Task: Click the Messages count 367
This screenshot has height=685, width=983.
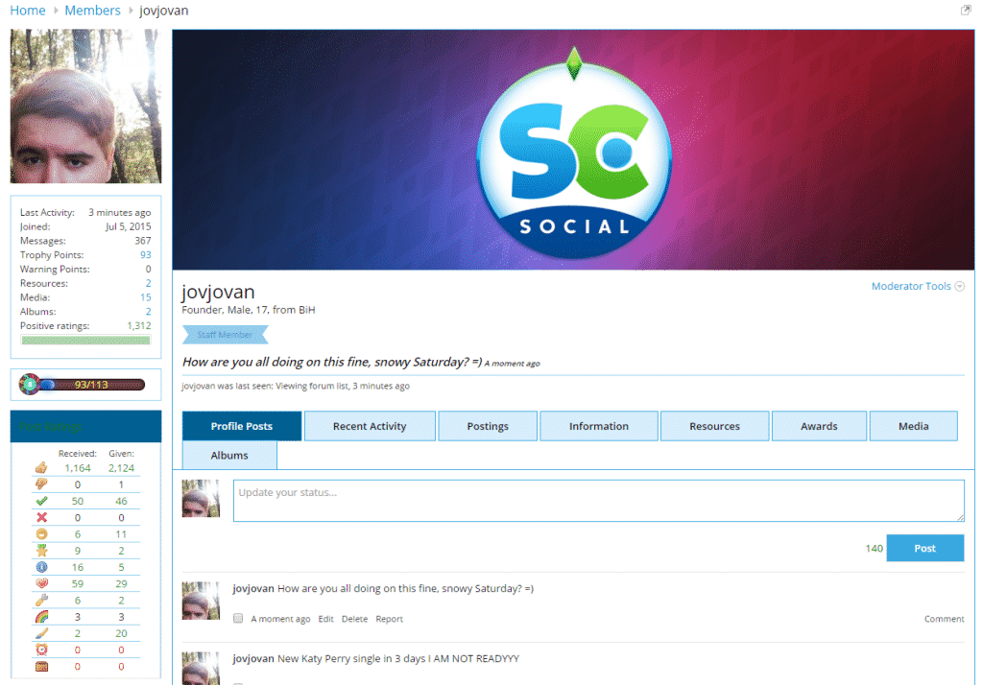Action: point(143,241)
